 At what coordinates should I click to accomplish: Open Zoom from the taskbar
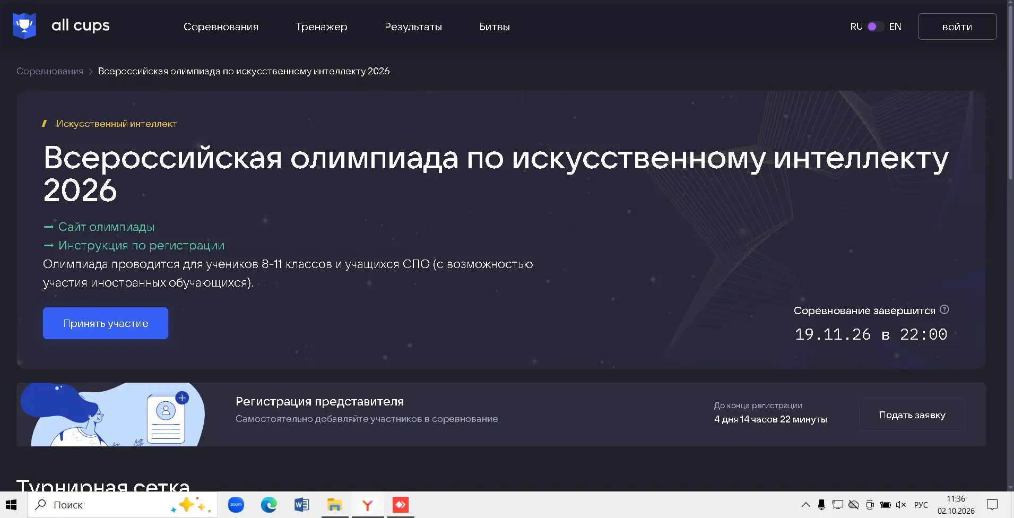236,505
